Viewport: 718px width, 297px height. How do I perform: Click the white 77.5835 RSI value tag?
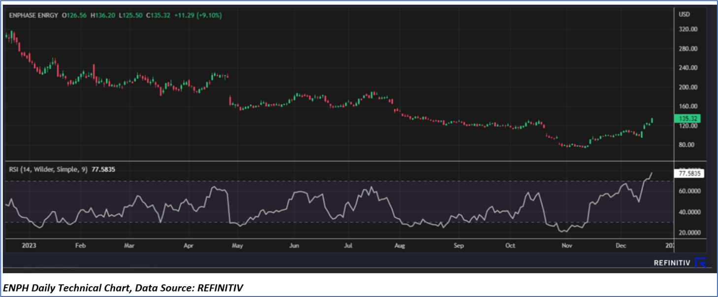689,173
